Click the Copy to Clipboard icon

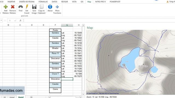click(41, 7)
